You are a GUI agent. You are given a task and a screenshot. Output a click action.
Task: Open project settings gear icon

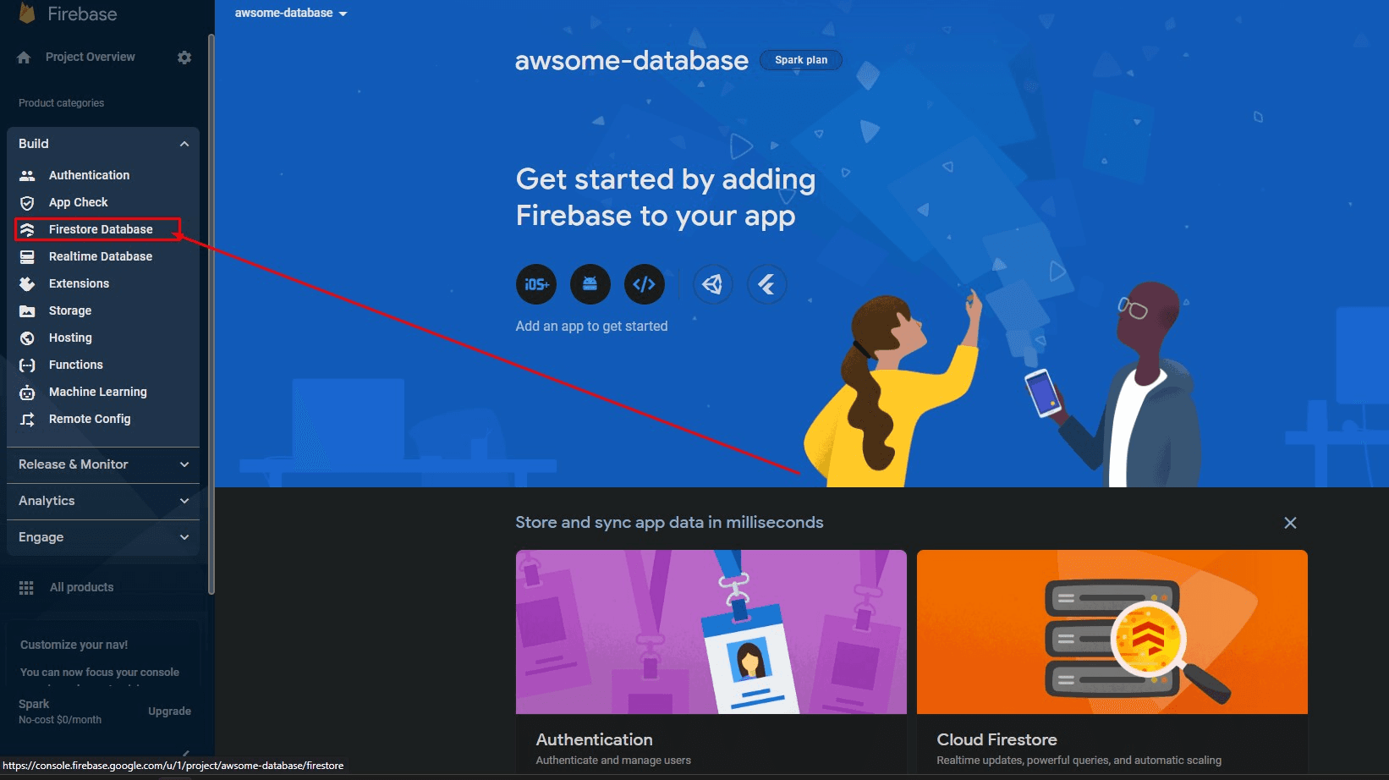[x=184, y=58]
